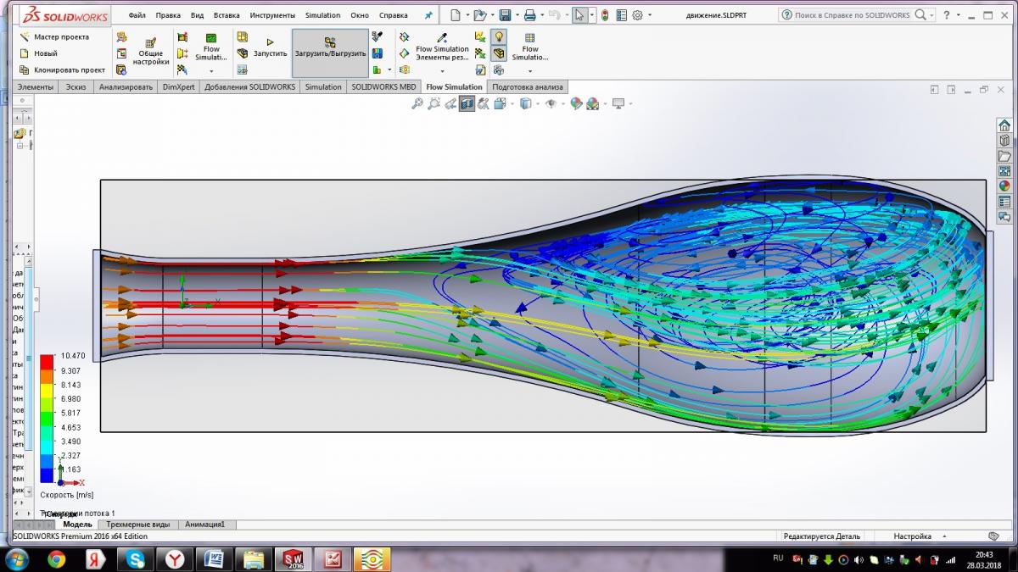1018x572 pixels.
Task: Click the blue bottom end of the velocity legend
Action: (47, 477)
